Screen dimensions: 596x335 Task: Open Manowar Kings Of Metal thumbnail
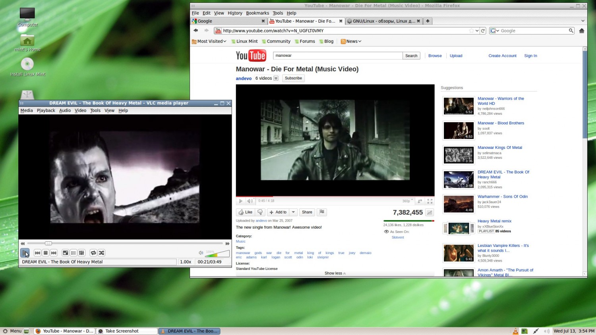point(459,155)
